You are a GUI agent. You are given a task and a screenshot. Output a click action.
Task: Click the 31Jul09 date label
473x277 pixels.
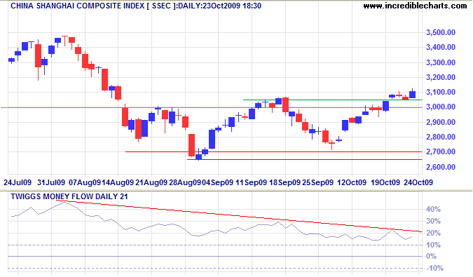(x=51, y=182)
